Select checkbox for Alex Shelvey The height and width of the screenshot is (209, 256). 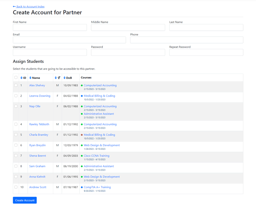[16, 85]
